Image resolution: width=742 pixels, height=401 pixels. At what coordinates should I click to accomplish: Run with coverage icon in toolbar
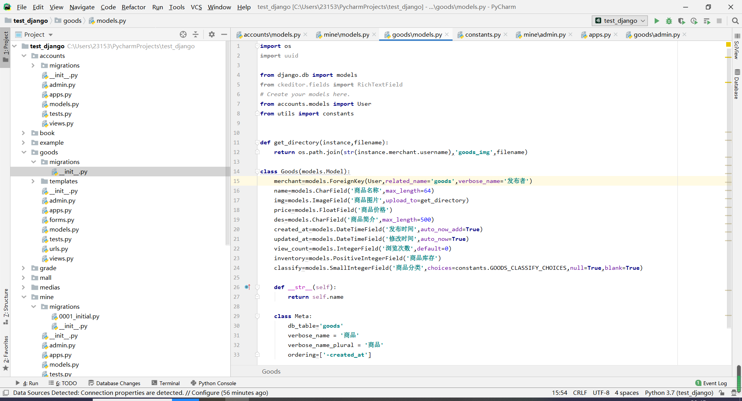[681, 21]
